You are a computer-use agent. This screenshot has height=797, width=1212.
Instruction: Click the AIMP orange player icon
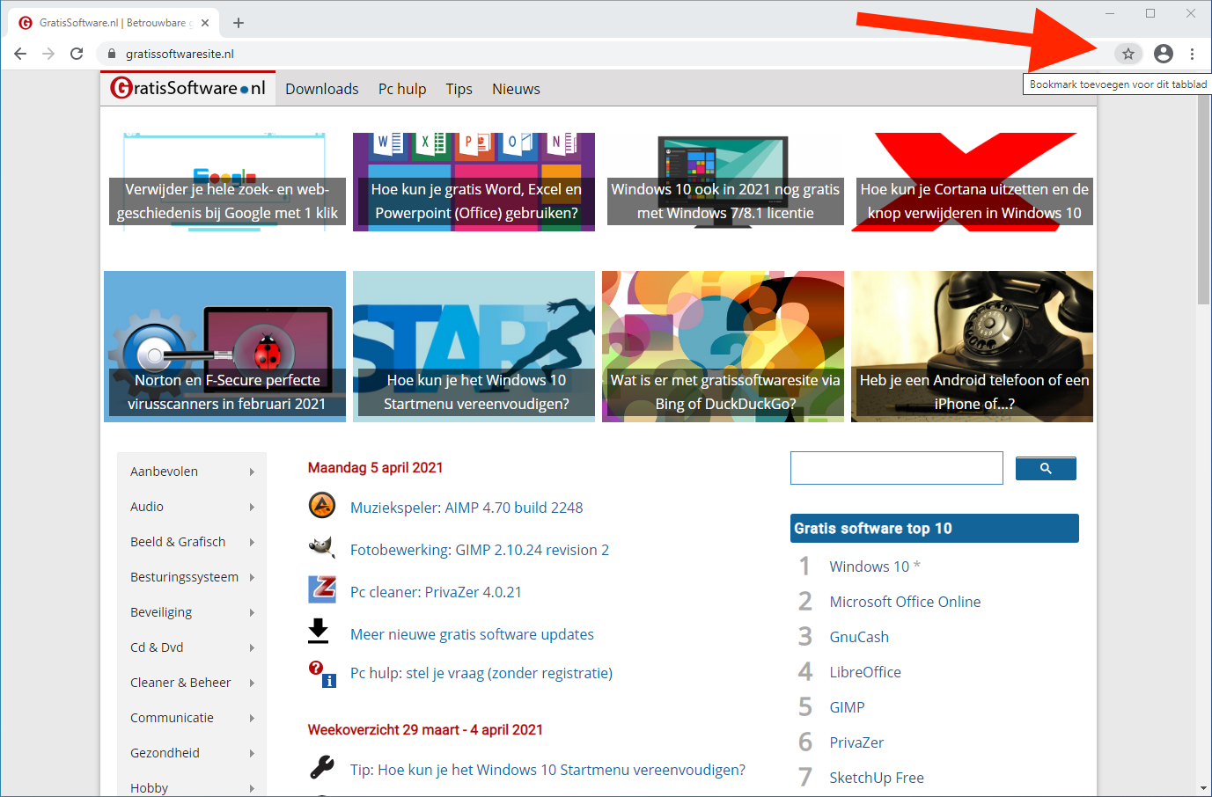pyautogui.click(x=322, y=506)
